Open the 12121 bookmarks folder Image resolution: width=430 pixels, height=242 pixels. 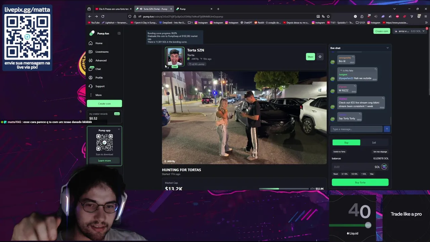pos(360,23)
